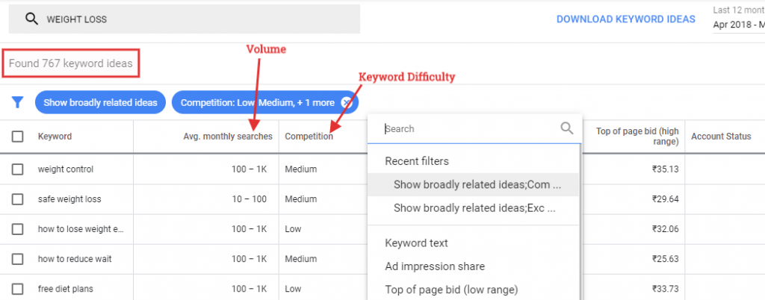Viewport: 765px width, 300px height.
Task: Click the WEIGHT LOSS keyword search field
Action: click(x=185, y=19)
